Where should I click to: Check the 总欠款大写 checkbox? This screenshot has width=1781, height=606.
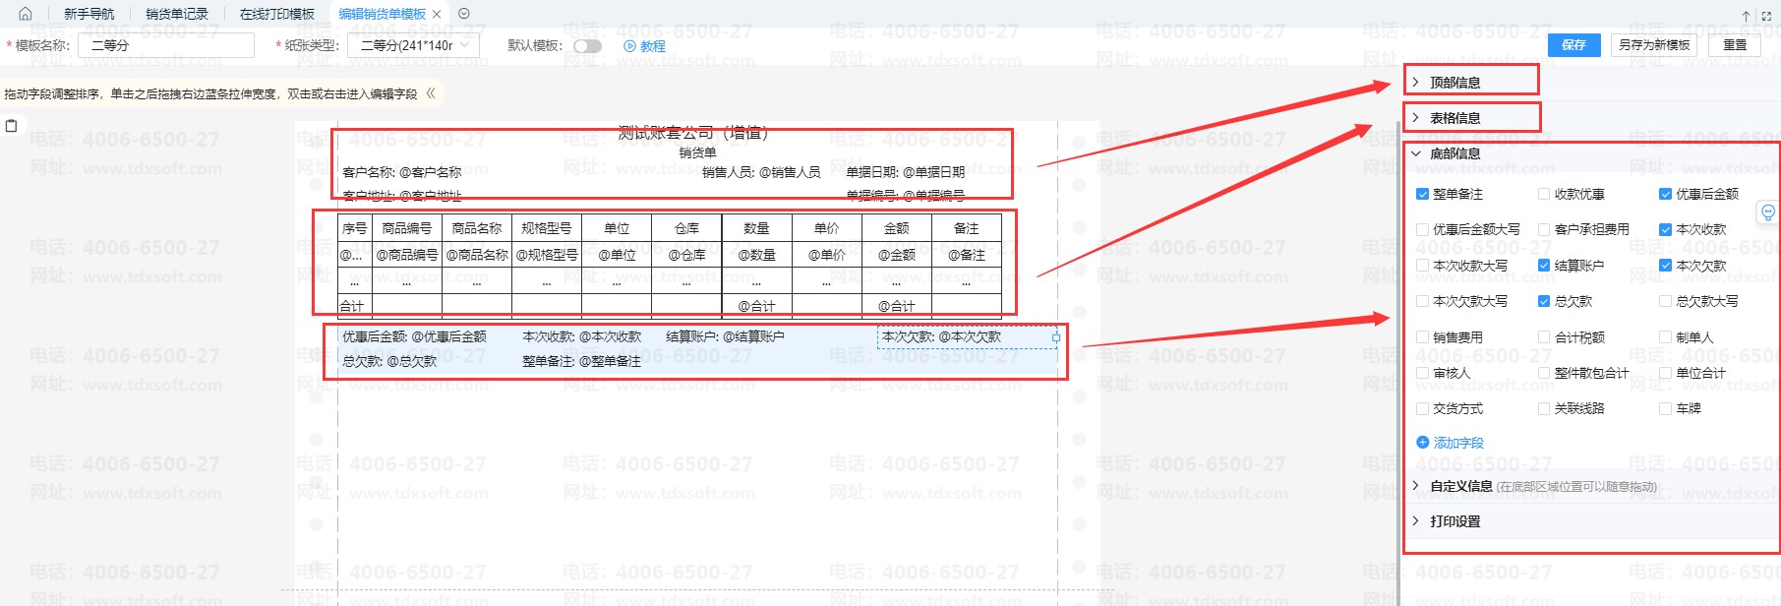tap(1665, 301)
